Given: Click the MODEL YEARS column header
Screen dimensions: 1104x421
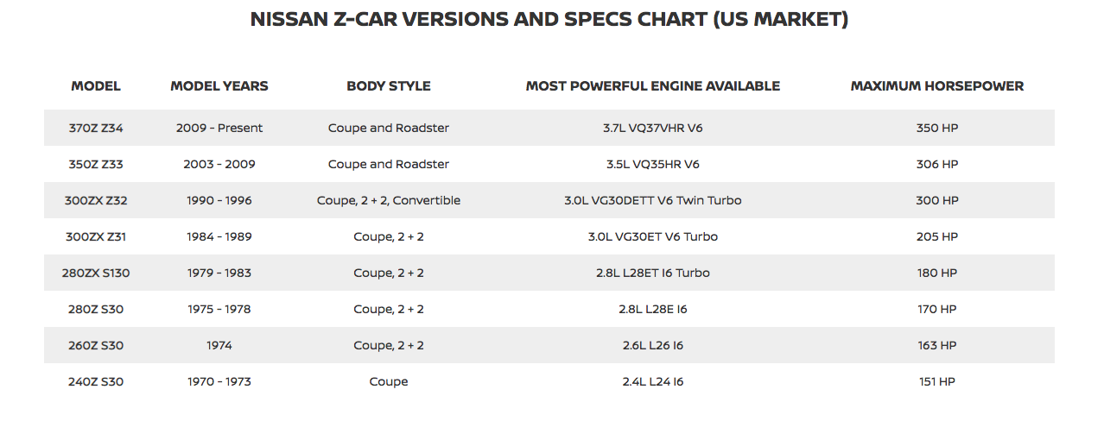Looking at the screenshot, I should [219, 86].
